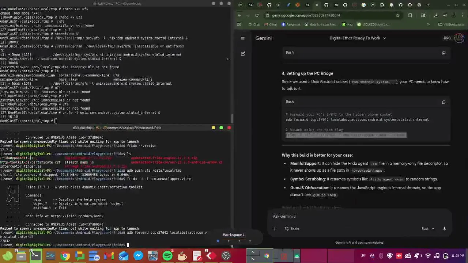468x263 pixels.
Task: Click the Symbol Scrubbing bullet text
Action: (364, 179)
